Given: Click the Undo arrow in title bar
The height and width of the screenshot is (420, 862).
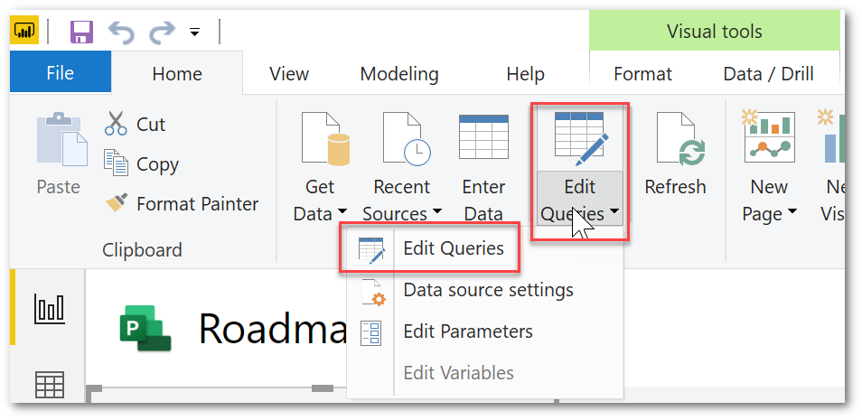Looking at the screenshot, I should click(121, 33).
